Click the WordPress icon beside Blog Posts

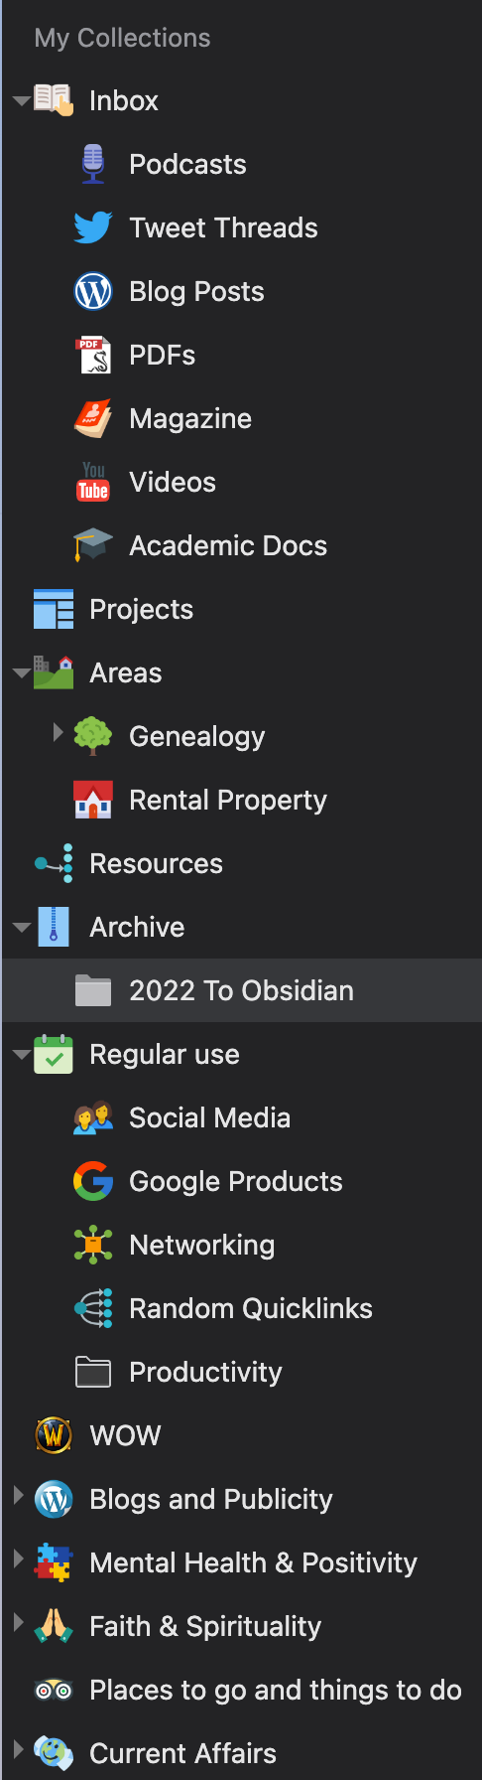(93, 291)
